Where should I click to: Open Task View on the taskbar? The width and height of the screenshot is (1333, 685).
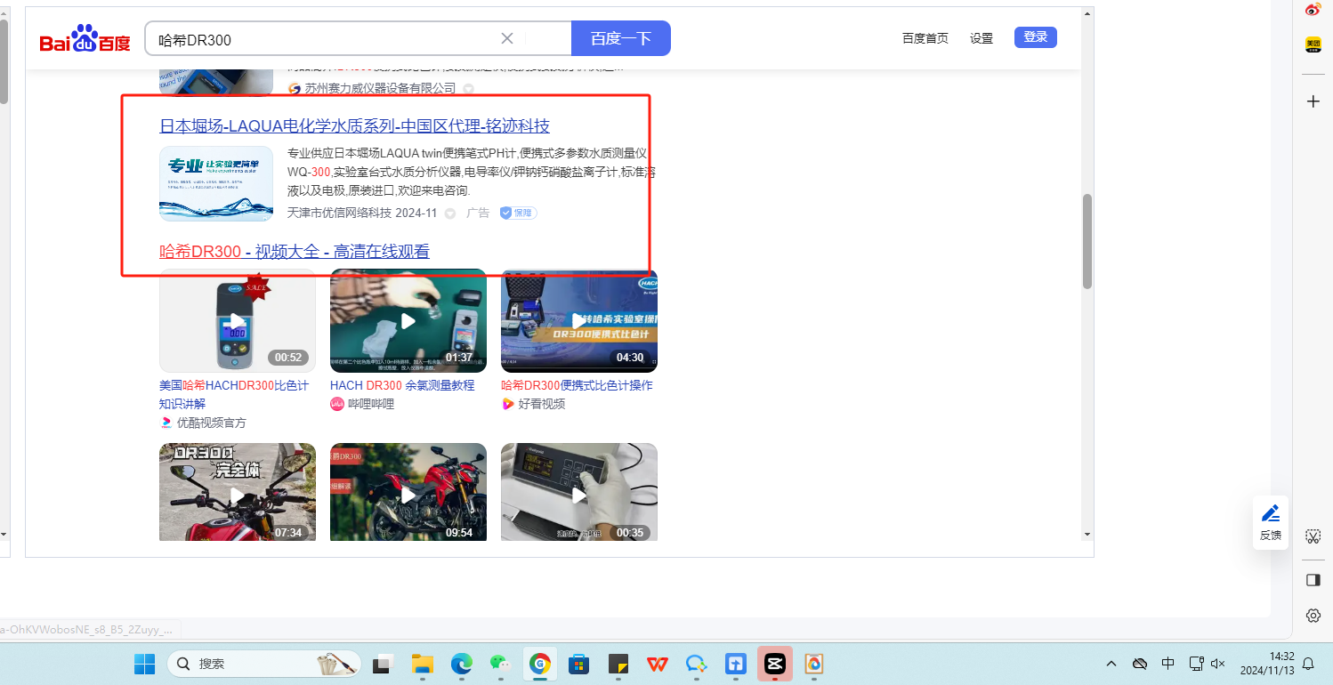tap(384, 664)
